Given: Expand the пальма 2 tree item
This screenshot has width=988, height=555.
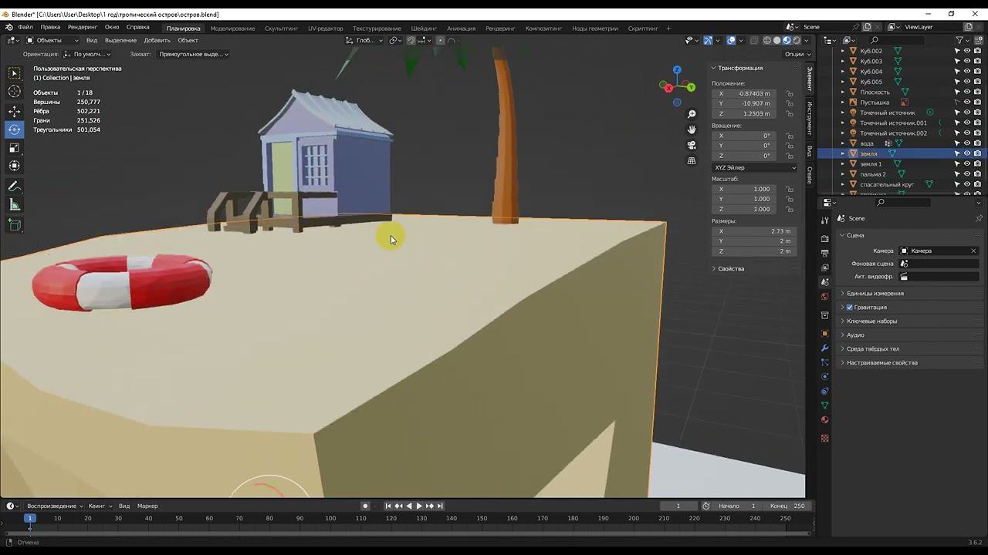Looking at the screenshot, I should pyautogui.click(x=843, y=174).
